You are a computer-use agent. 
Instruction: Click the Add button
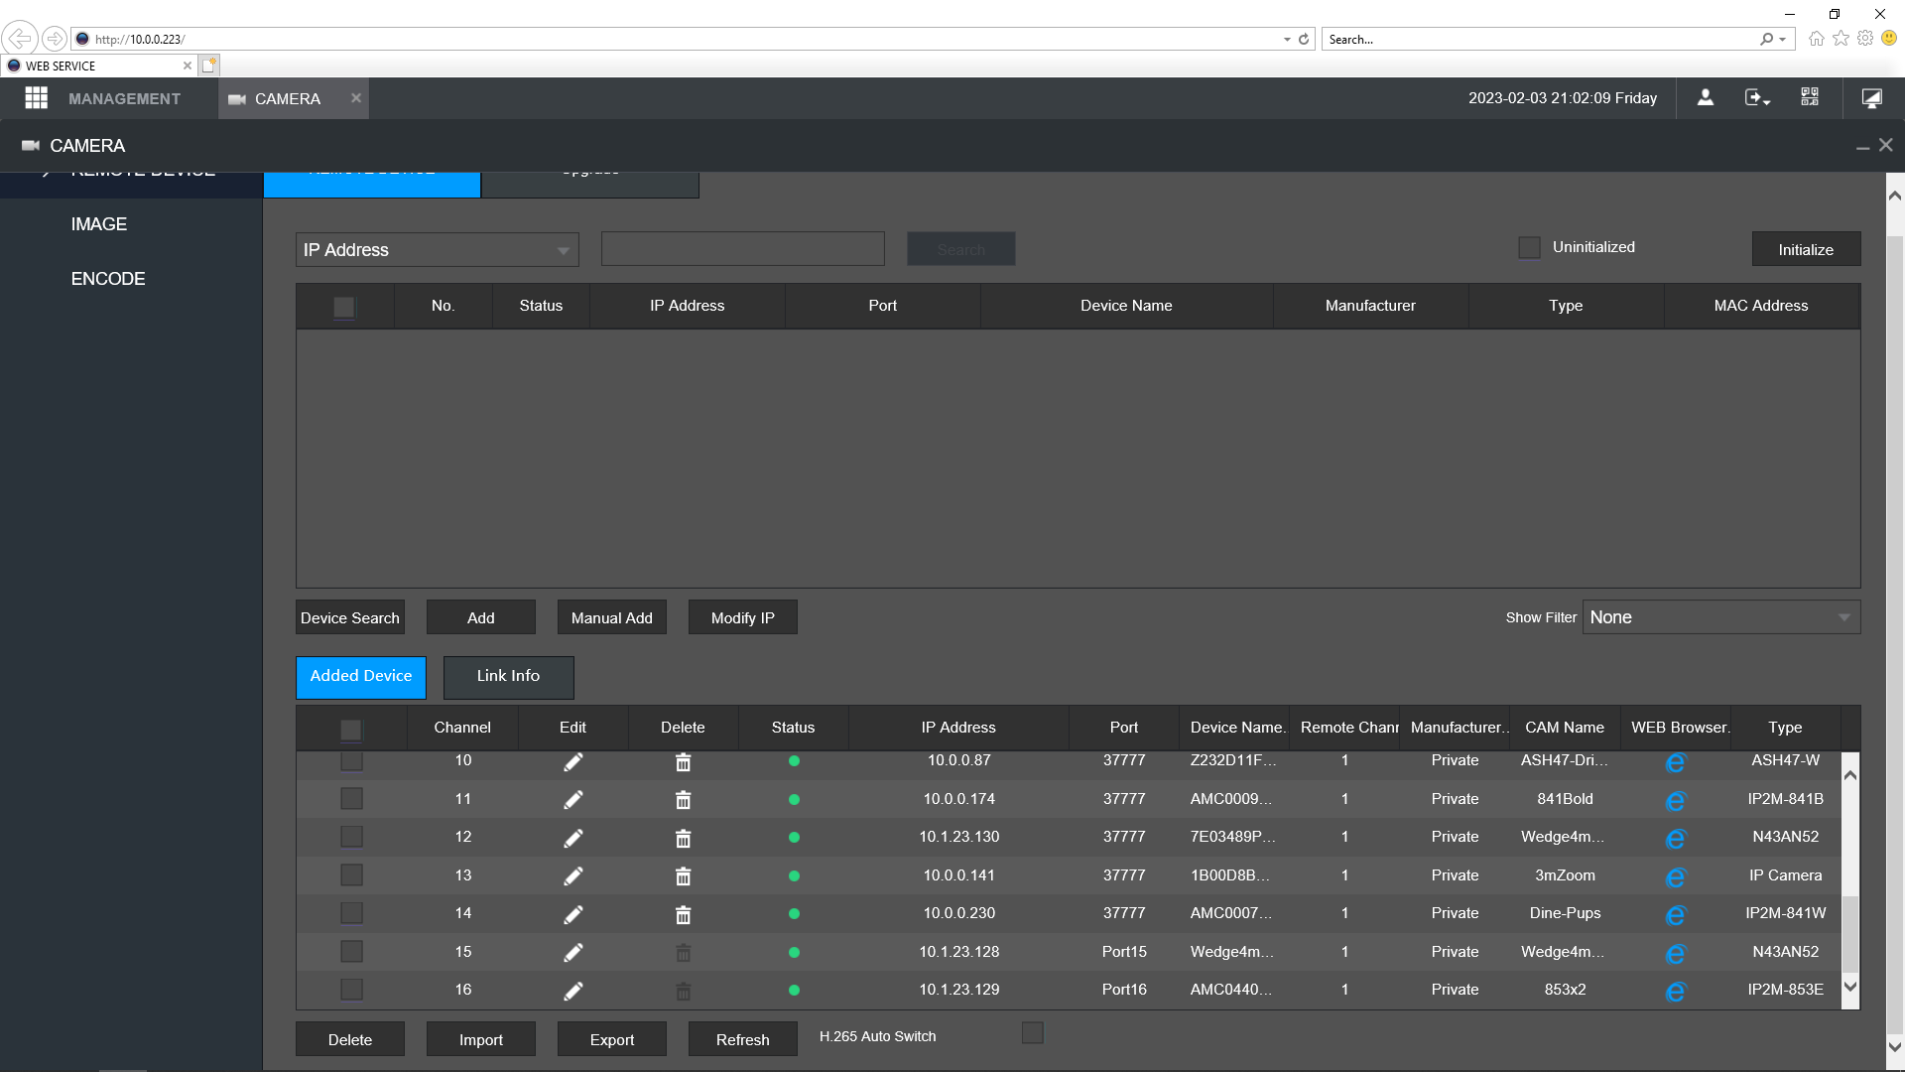(481, 617)
